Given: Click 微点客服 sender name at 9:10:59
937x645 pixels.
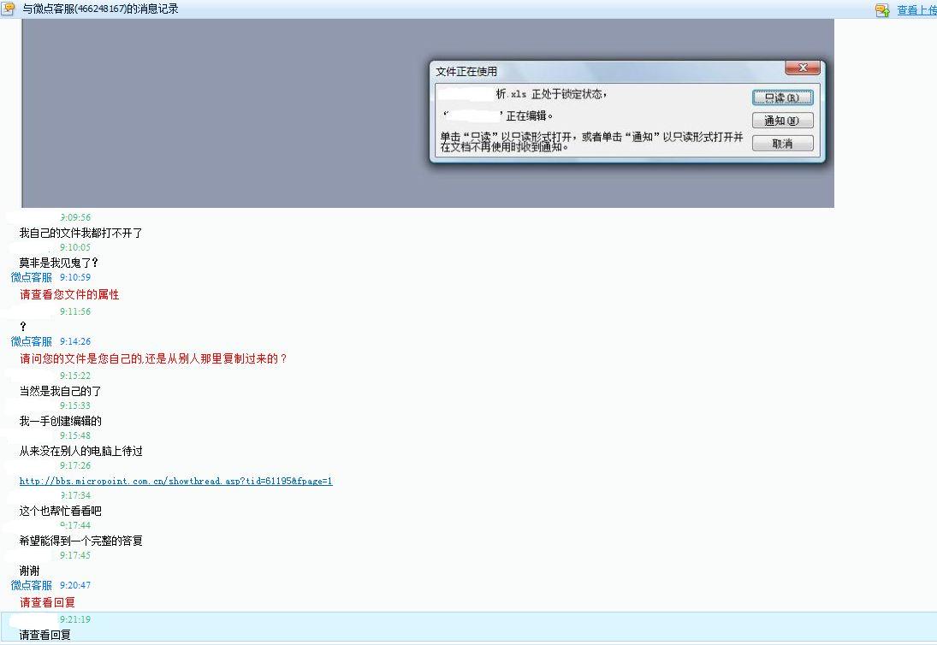Looking at the screenshot, I should pos(32,277).
